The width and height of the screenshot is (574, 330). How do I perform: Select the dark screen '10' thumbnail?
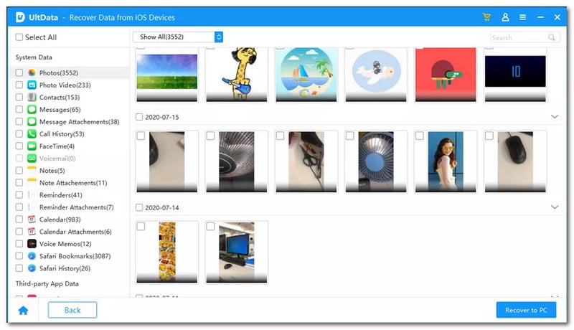(x=515, y=75)
